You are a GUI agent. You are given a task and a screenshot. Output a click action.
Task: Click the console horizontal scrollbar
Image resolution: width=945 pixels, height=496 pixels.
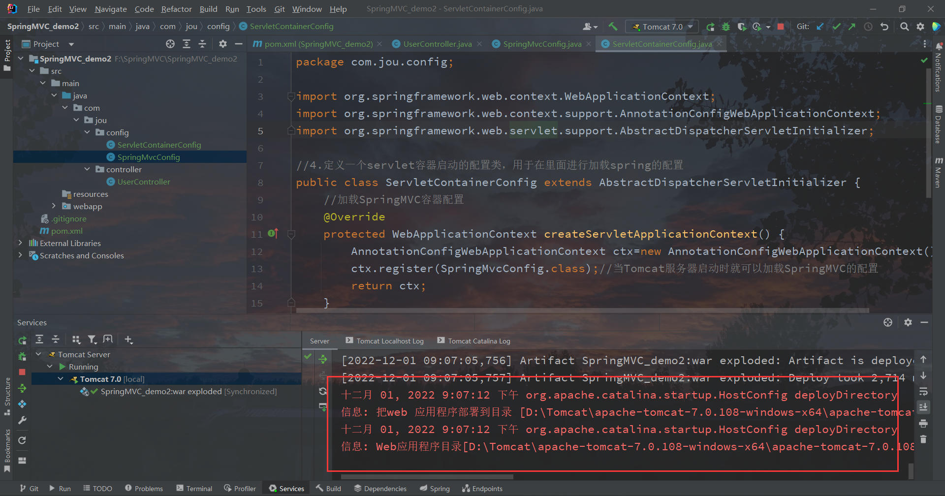(x=427, y=476)
